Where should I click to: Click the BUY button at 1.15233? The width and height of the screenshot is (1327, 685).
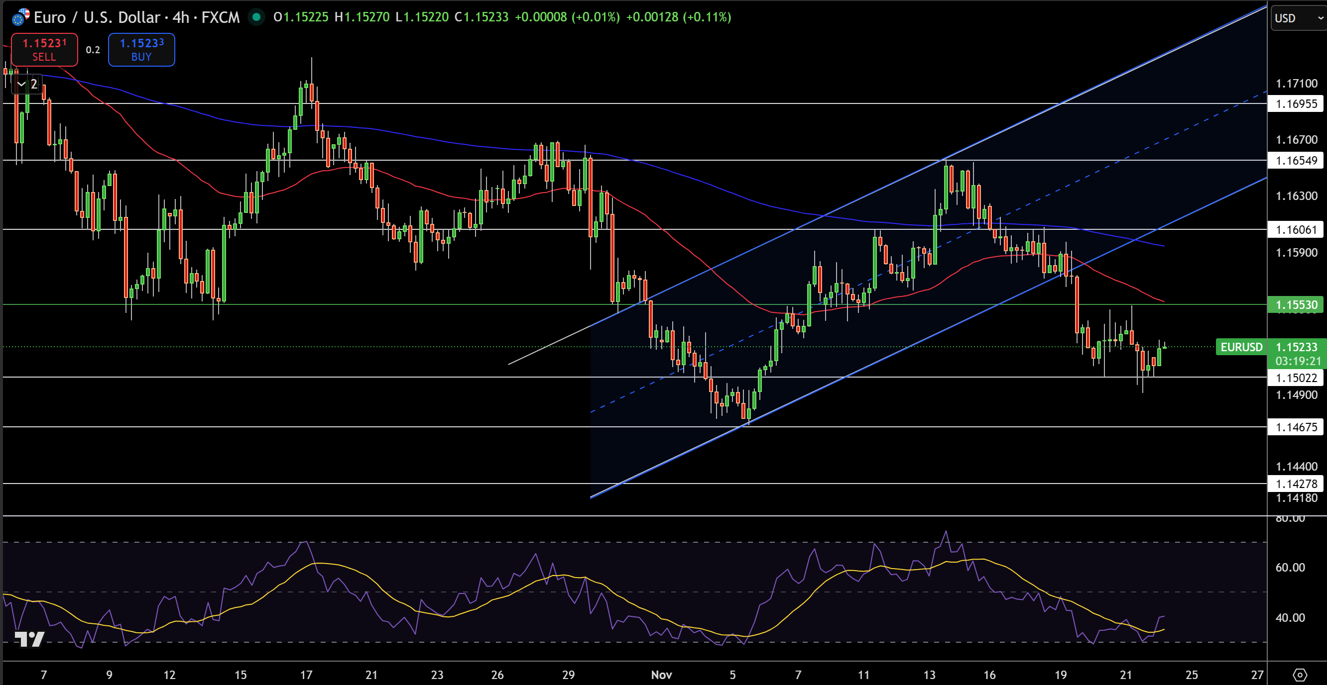coord(141,49)
